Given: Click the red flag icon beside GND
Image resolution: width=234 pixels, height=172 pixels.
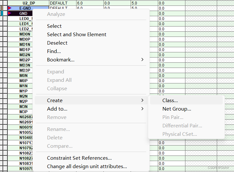Looking at the screenshot, I should click(10, 13).
